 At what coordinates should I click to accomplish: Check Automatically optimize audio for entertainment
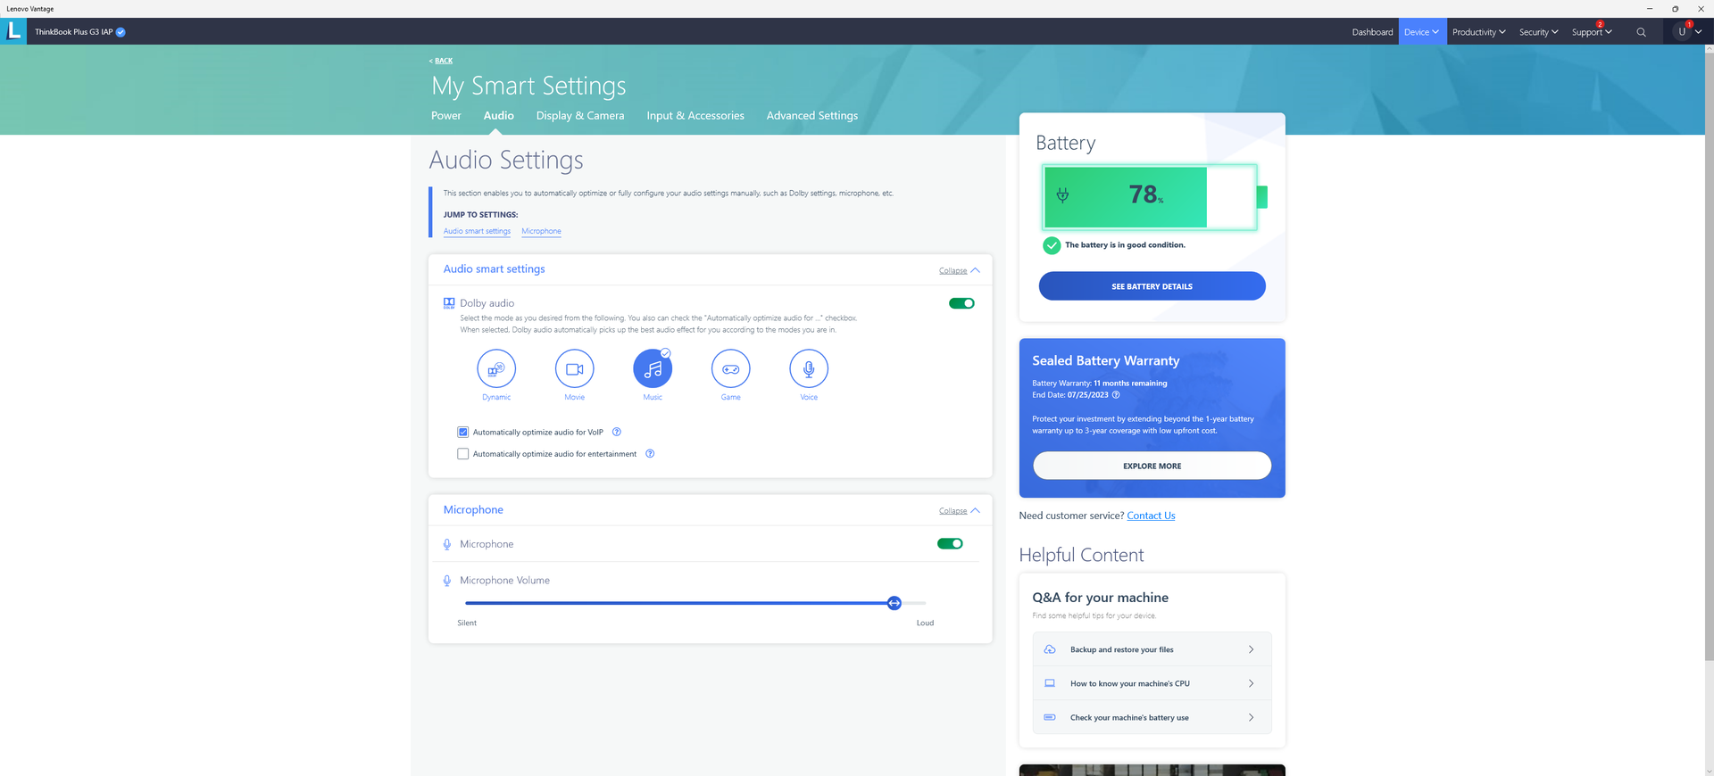point(463,454)
